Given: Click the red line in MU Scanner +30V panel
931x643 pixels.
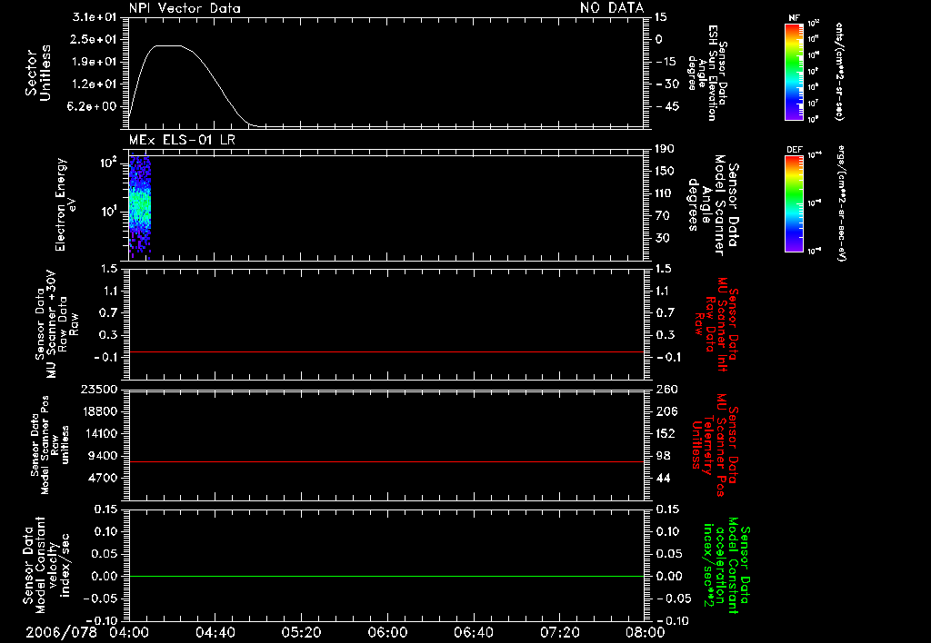Looking at the screenshot, I should coord(385,351).
